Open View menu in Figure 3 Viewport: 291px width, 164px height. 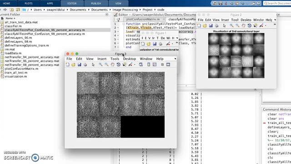90,59
